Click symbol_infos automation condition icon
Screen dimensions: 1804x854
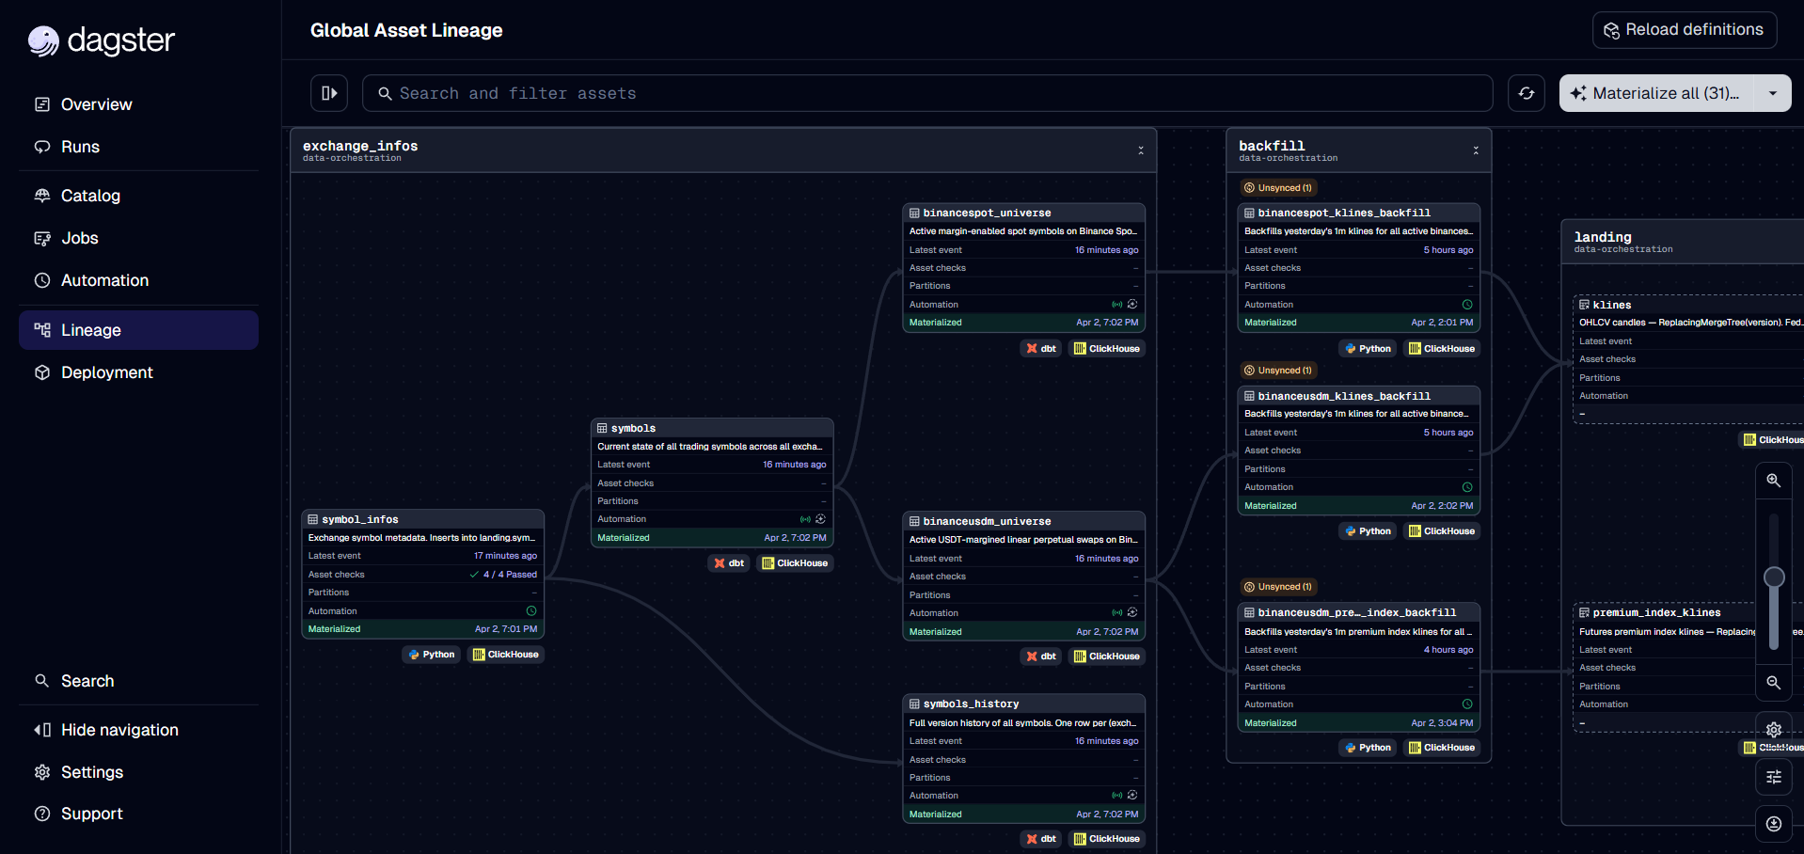pos(531,611)
